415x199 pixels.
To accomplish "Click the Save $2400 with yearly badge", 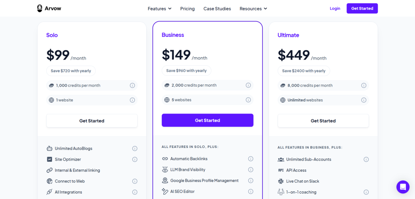I will point(304,71).
